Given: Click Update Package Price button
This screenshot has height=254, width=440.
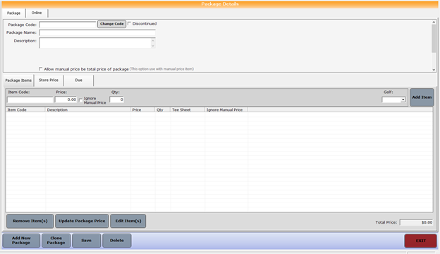Looking at the screenshot, I should coord(82,221).
